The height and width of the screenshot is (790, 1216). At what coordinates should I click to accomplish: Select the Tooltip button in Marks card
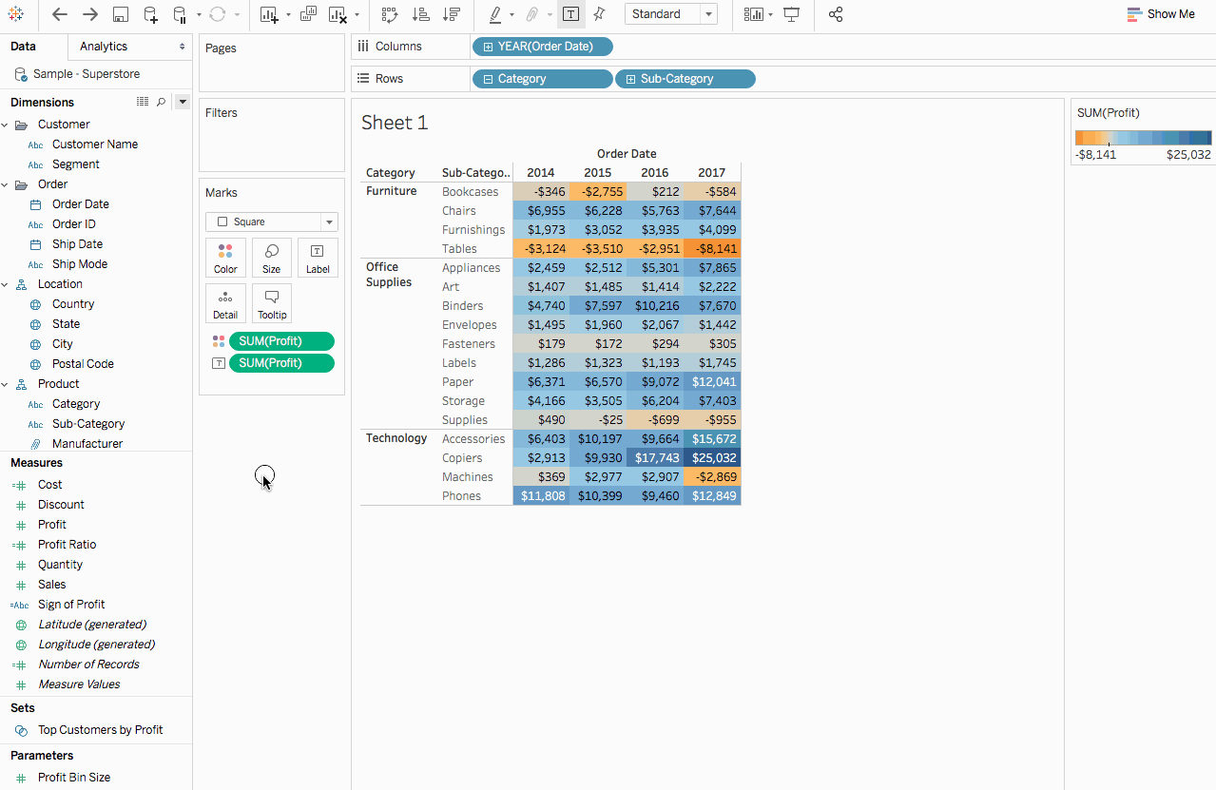[272, 302]
